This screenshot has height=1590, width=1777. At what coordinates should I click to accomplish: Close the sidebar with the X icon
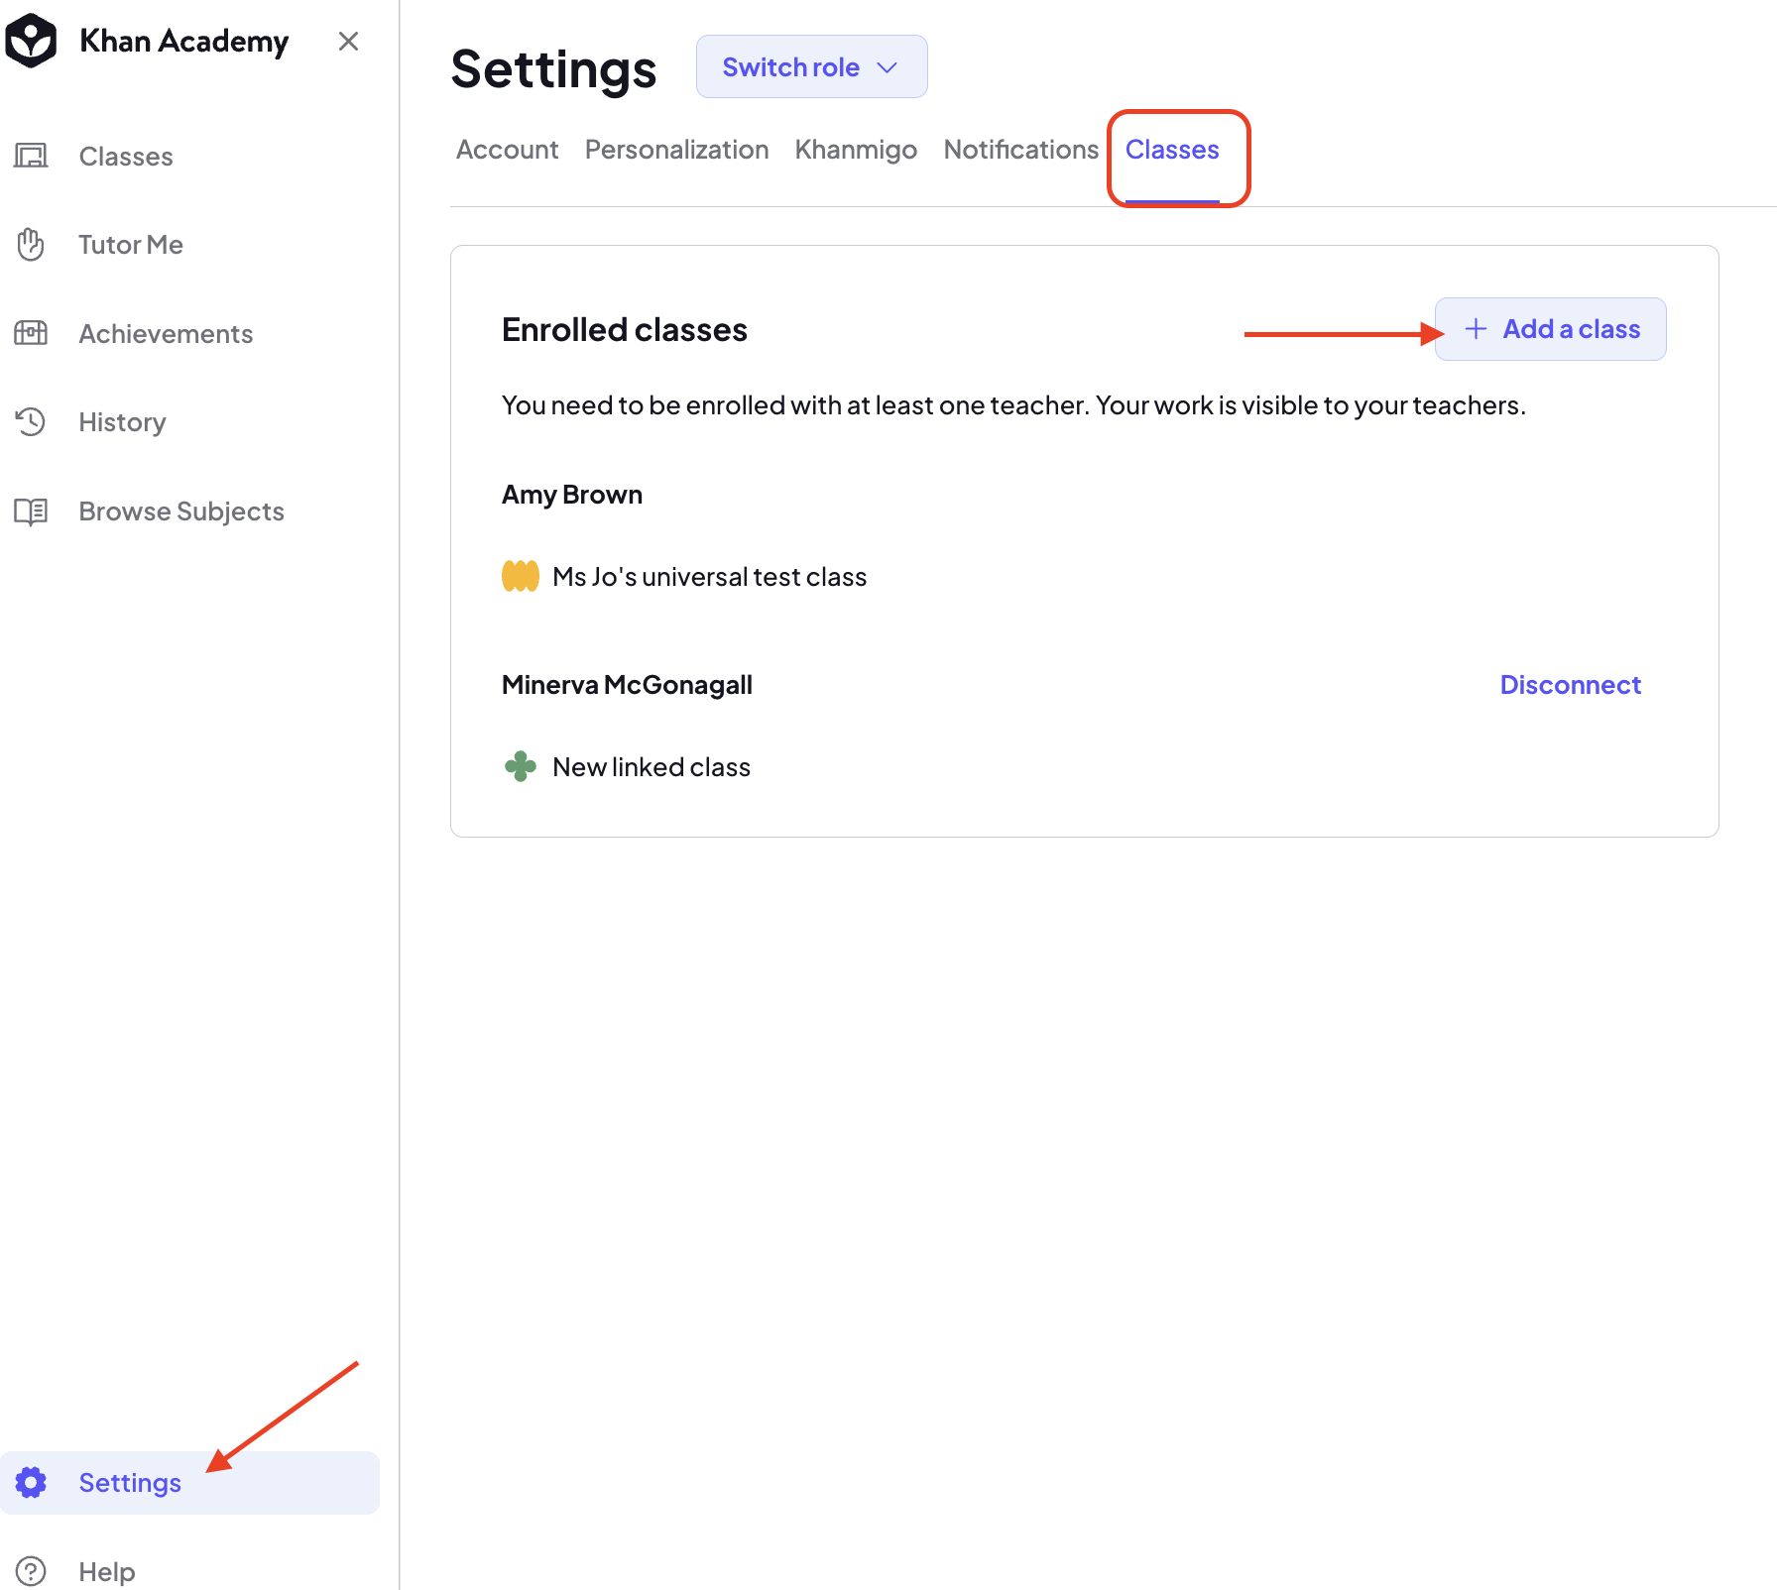coord(348,41)
